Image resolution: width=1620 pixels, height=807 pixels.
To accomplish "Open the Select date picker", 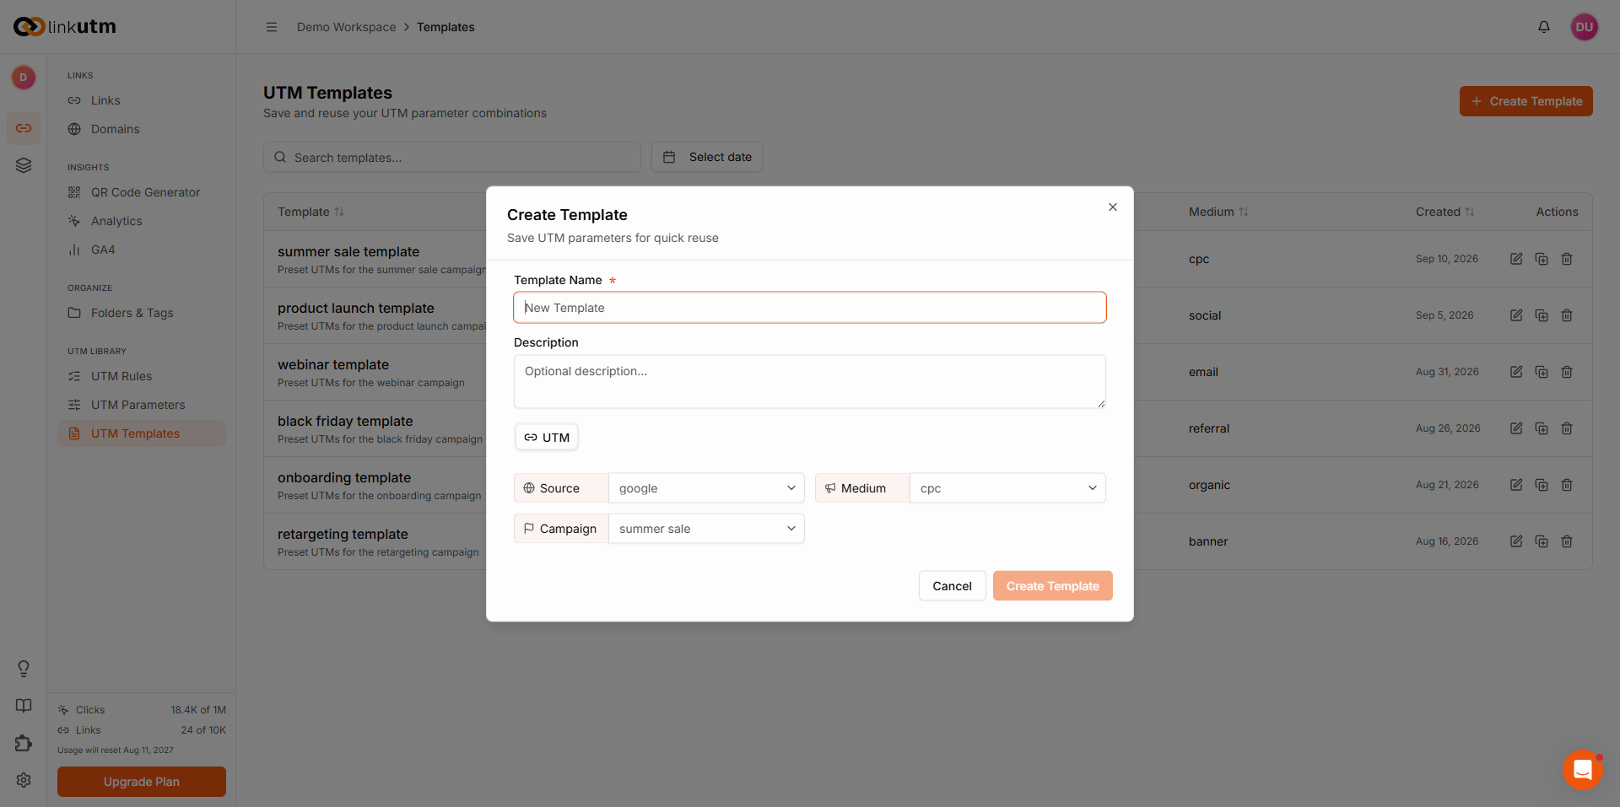I will 707,157.
